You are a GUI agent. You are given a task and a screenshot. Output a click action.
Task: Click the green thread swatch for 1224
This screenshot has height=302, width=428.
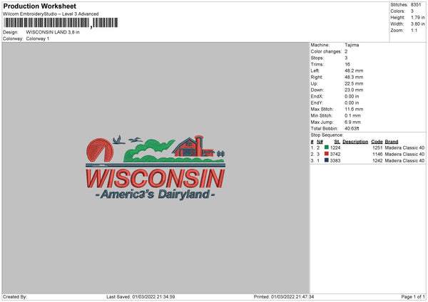[327, 147]
